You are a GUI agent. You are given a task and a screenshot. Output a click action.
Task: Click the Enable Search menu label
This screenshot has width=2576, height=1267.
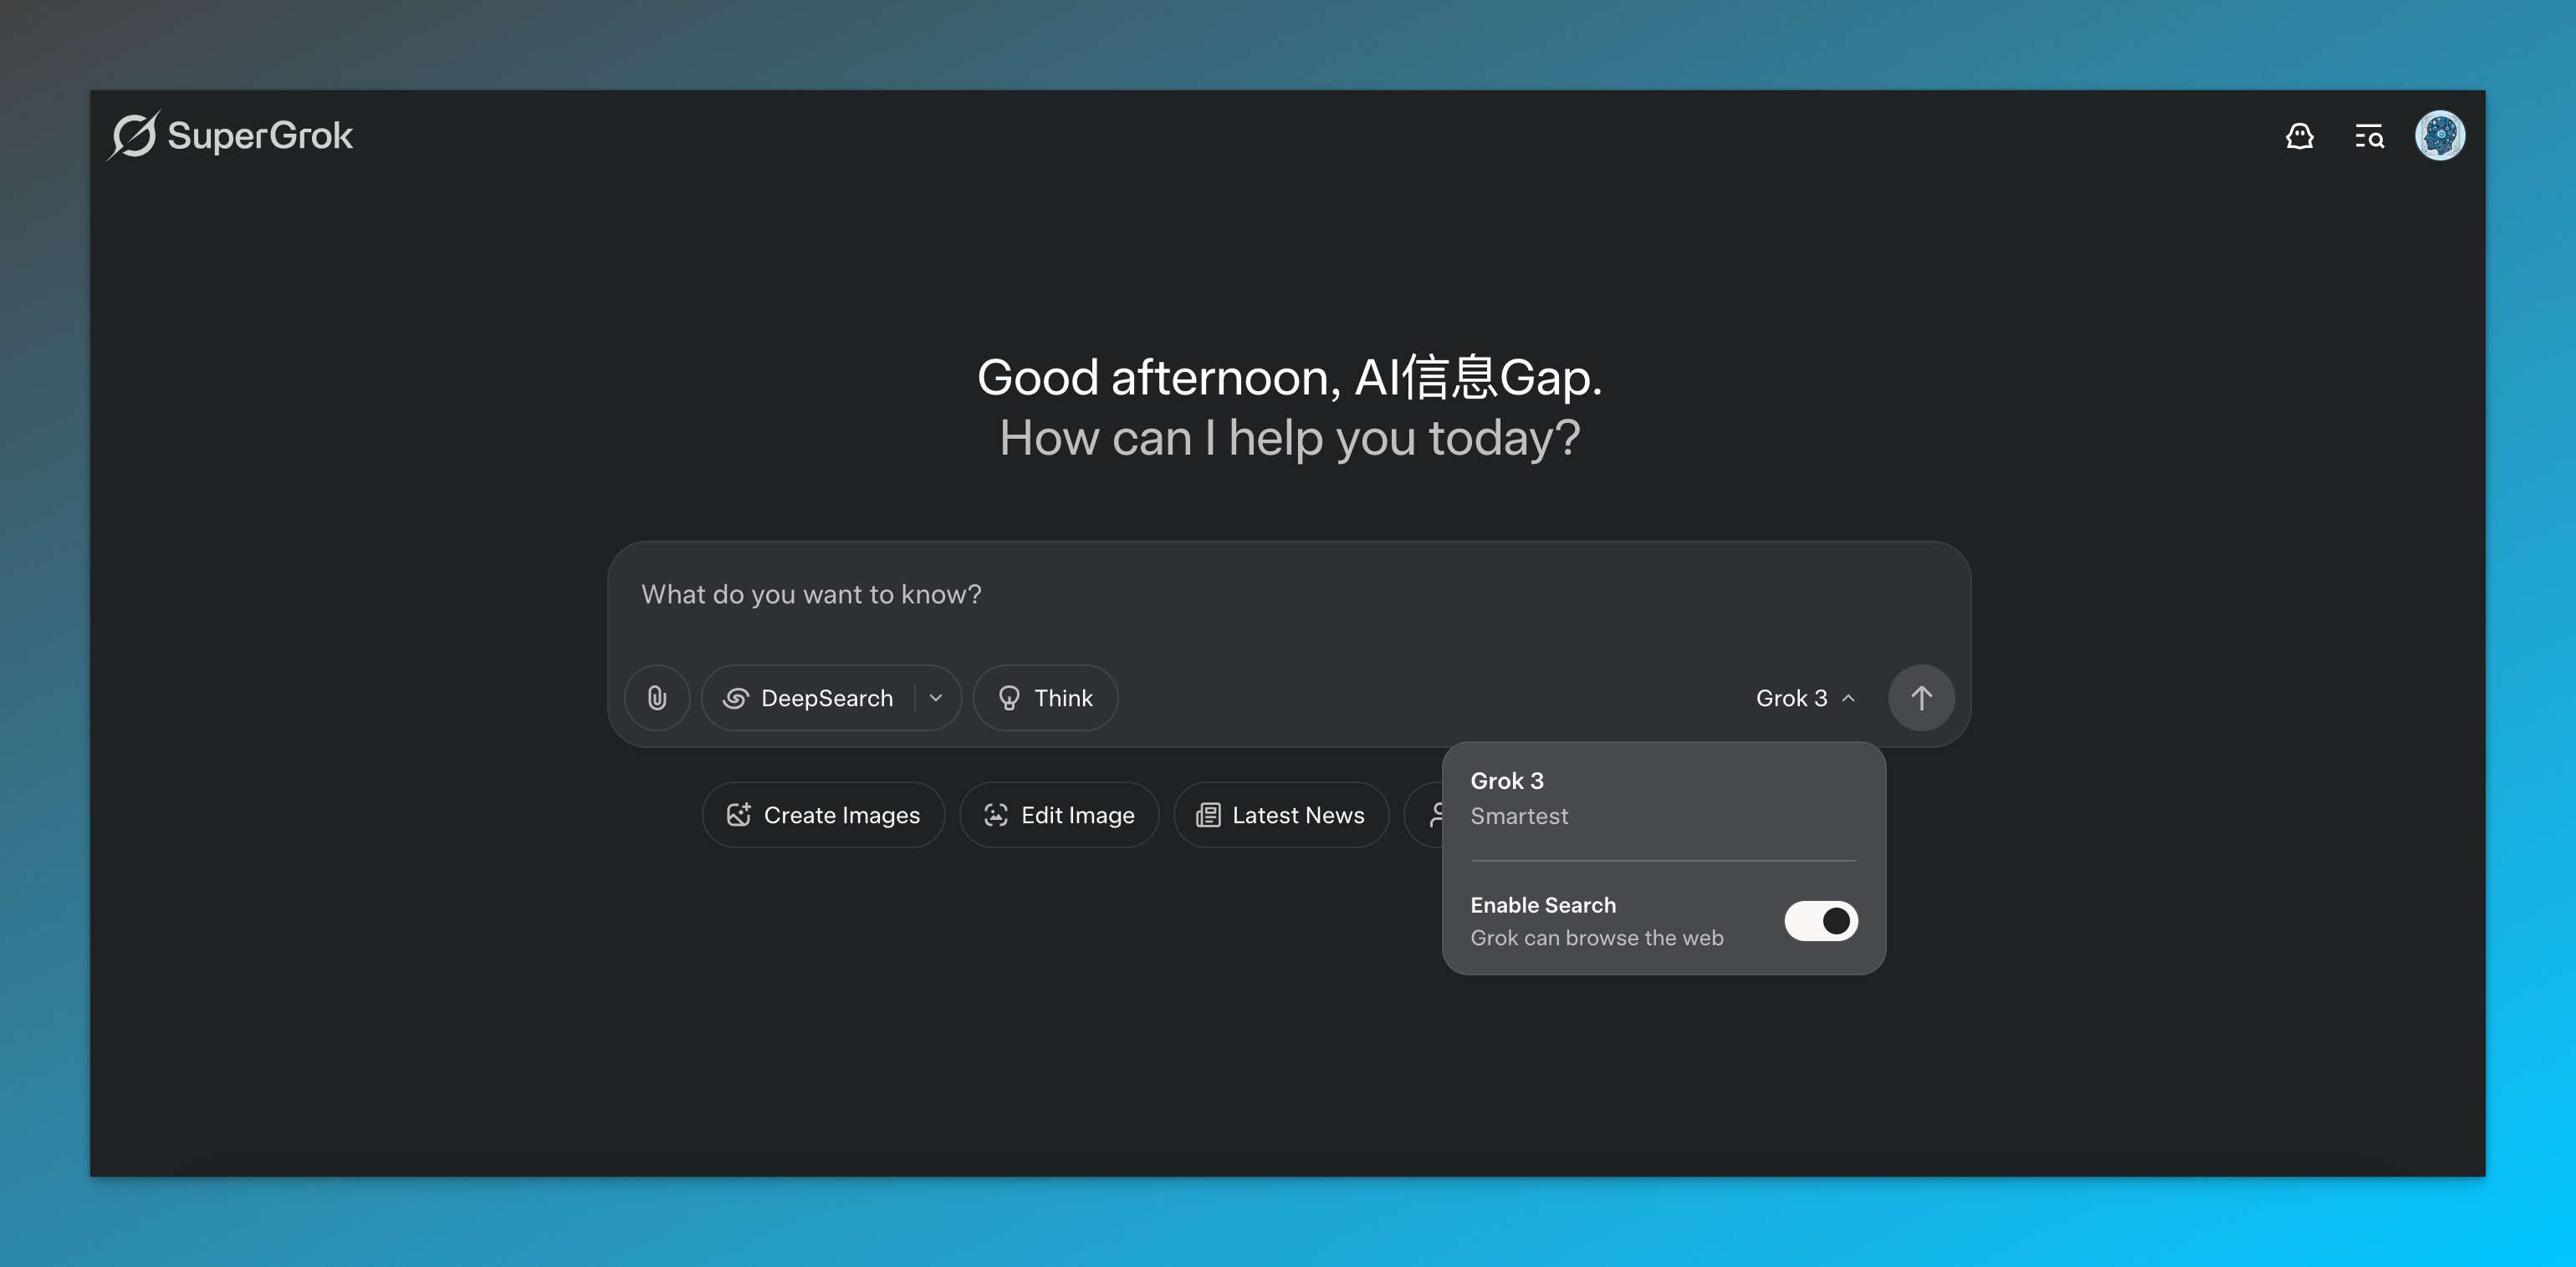(x=1542, y=904)
